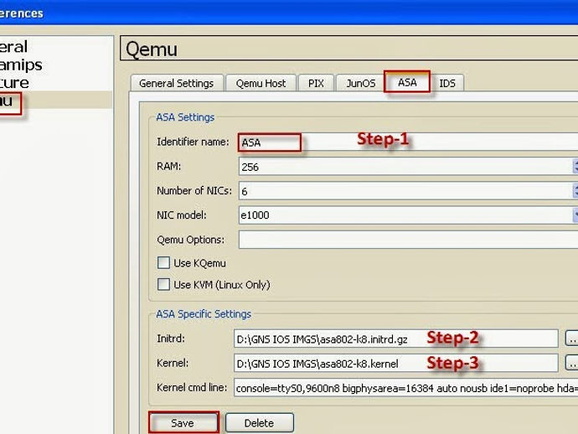Viewport: 578px width, 434px height.
Task: Click the RAM value field showing 256
Action: tap(405, 166)
